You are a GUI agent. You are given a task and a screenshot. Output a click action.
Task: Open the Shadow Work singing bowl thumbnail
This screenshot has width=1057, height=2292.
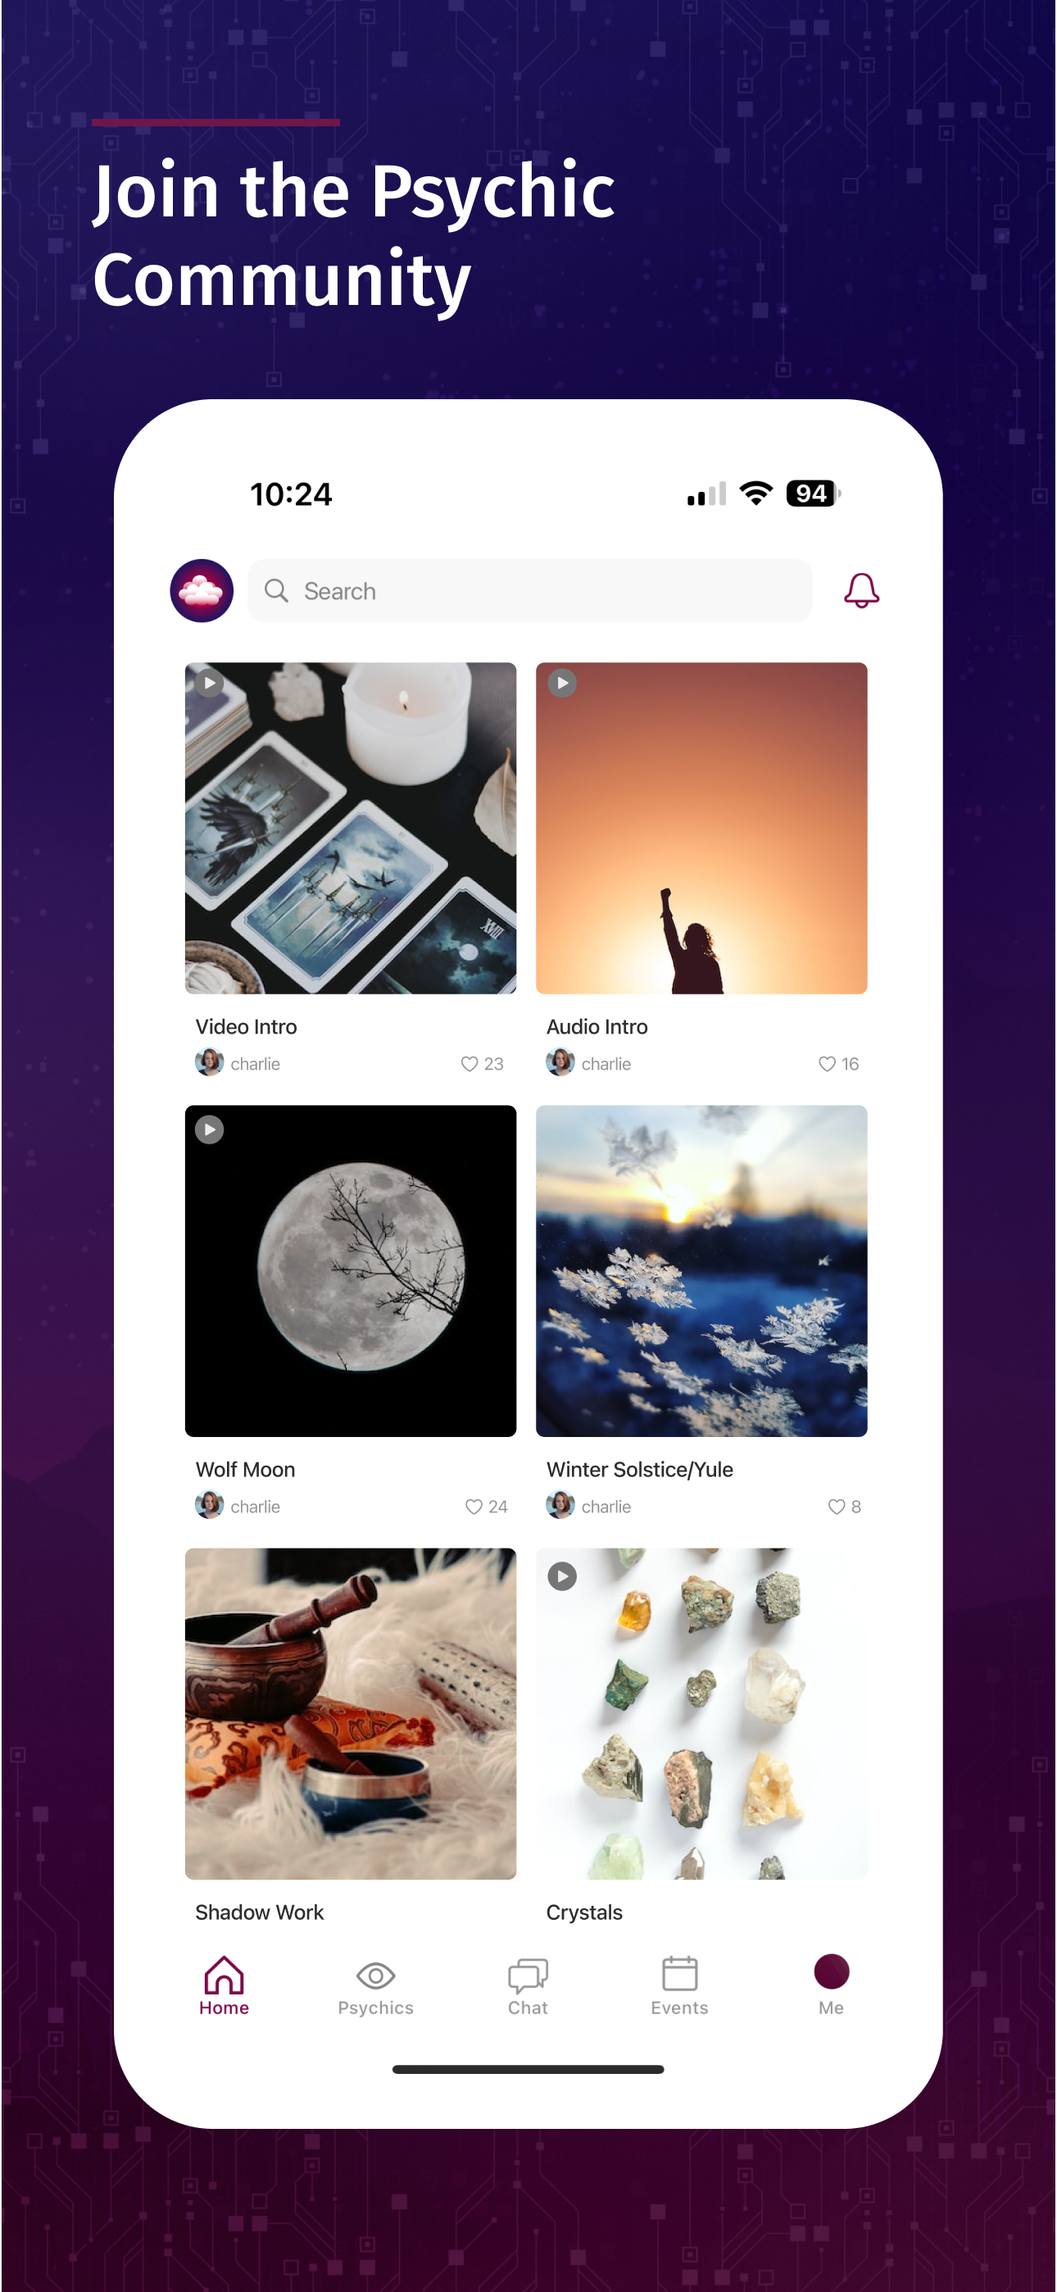(x=351, y=1713)
